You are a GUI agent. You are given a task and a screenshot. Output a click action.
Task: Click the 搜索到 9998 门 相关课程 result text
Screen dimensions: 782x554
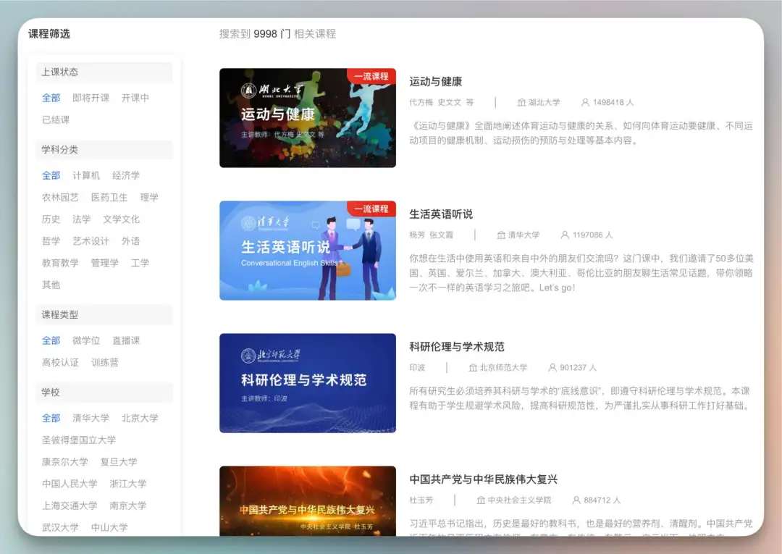[x=278, y=34]
